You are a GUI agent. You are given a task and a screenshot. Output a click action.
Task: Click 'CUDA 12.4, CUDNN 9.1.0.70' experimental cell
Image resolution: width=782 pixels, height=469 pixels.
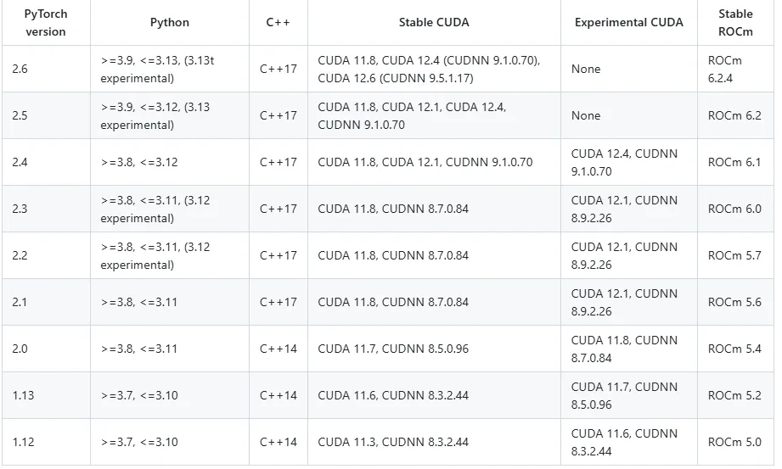pyautogui.click(x=629, y=162)
